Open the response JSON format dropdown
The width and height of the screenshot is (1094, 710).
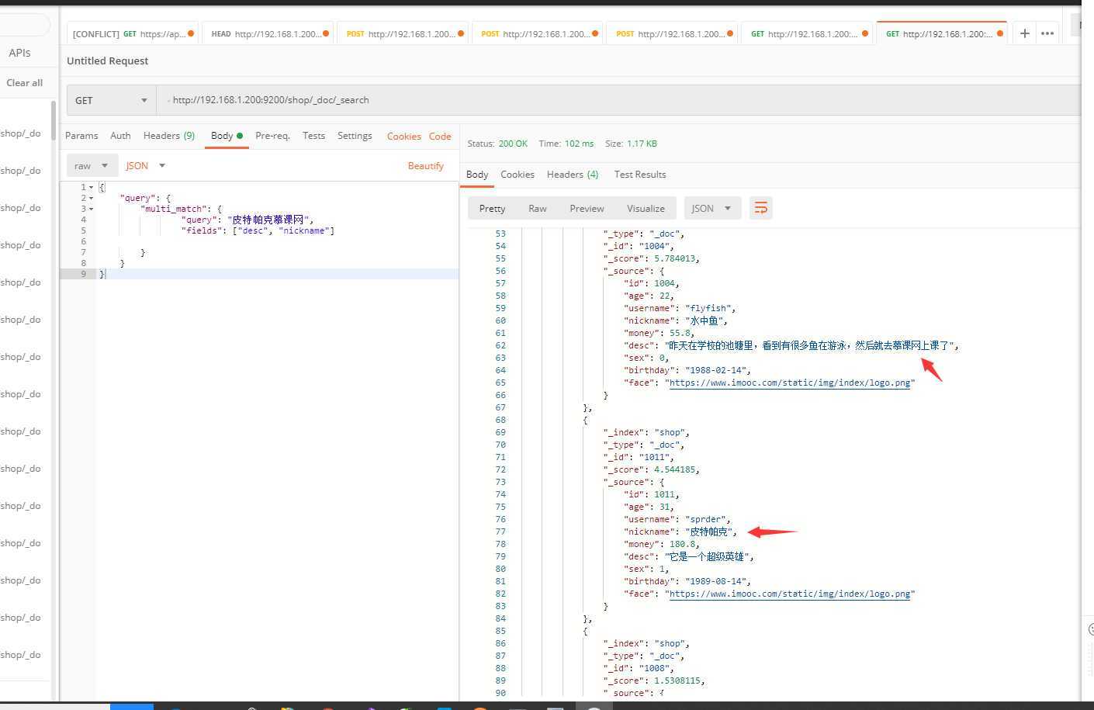click(x=712, y=208)
